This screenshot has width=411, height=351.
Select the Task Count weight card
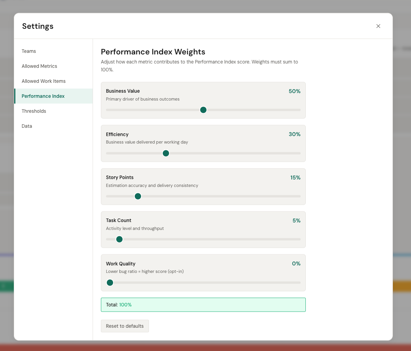tap(203, 230)
